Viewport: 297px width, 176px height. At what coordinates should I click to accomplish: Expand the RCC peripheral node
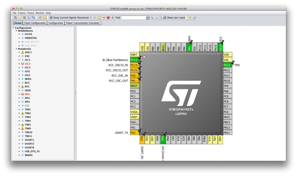19,83
